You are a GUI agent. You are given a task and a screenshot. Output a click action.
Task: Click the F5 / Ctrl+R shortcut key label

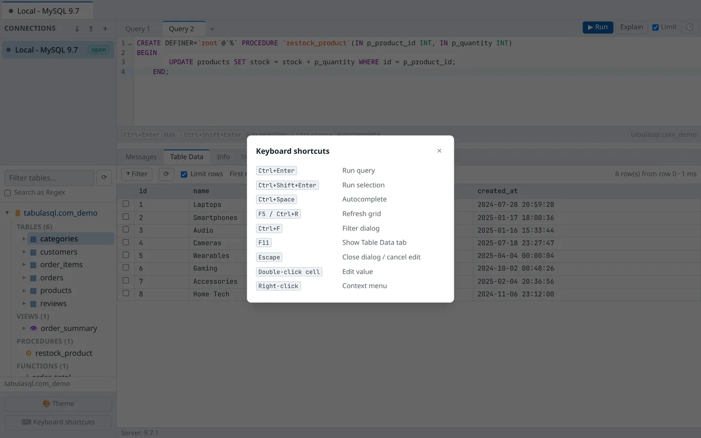(278, 214)
